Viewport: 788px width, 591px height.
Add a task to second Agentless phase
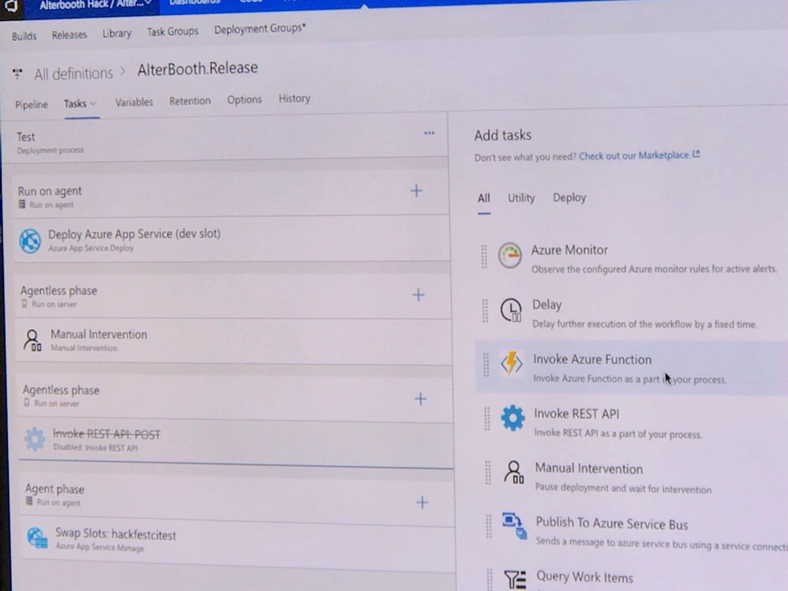[420, 399]
